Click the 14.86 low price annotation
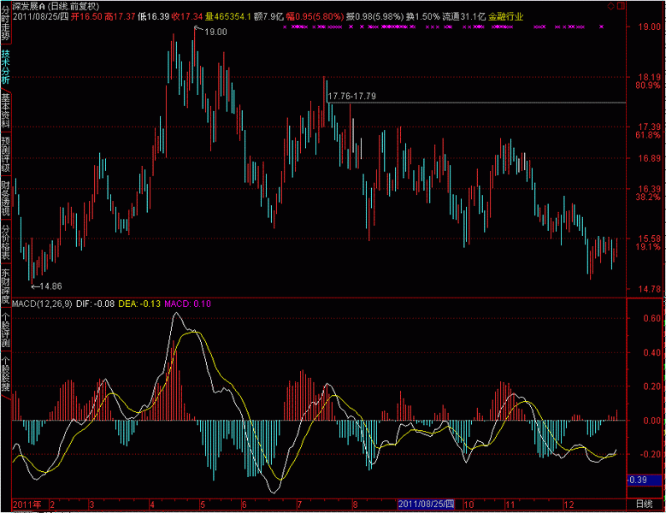 [50, 286]
